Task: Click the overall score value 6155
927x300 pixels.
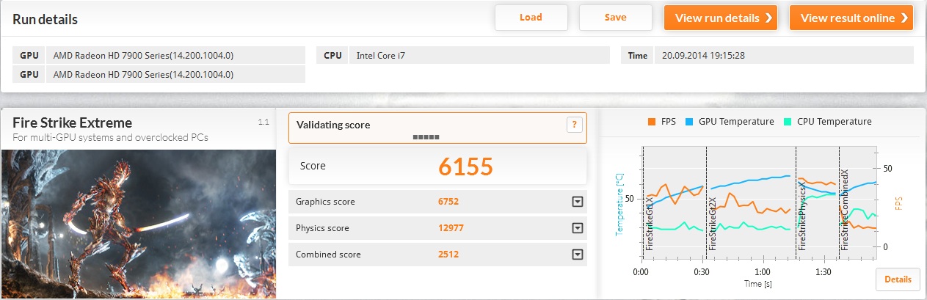Action: [x=465, y=167]
